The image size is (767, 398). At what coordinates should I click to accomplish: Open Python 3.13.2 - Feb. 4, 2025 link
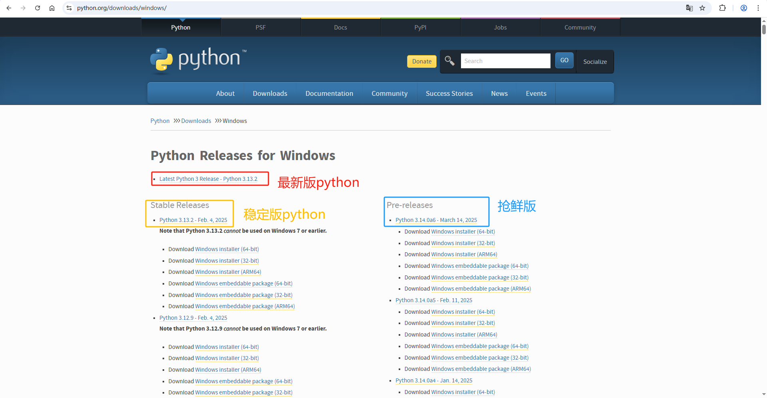pos(193,220)
